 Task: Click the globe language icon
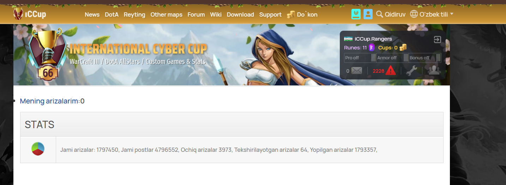click(x=414, y=14)
